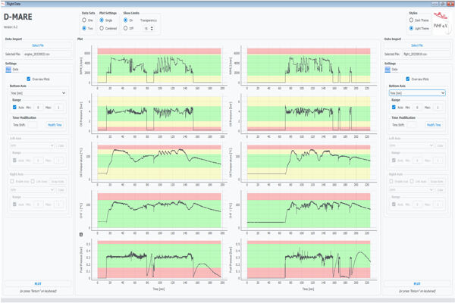Image resolution: width=455 pixels, height=303 pixels.
Task: Uncheck Auto range in left panel
Action: (13, 108)
